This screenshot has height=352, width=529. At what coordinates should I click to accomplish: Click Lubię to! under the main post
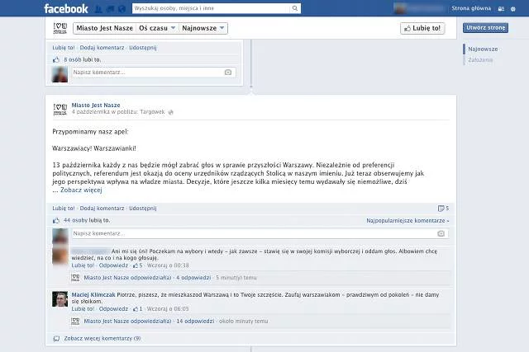click(x=64, y=209)
